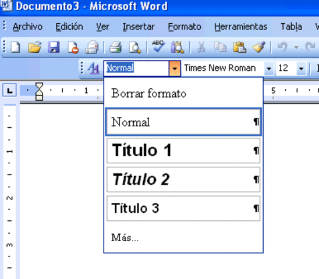319x279 pixels.
Task: Select the Format Painter brush icon
Action: (x=259, y=47)
